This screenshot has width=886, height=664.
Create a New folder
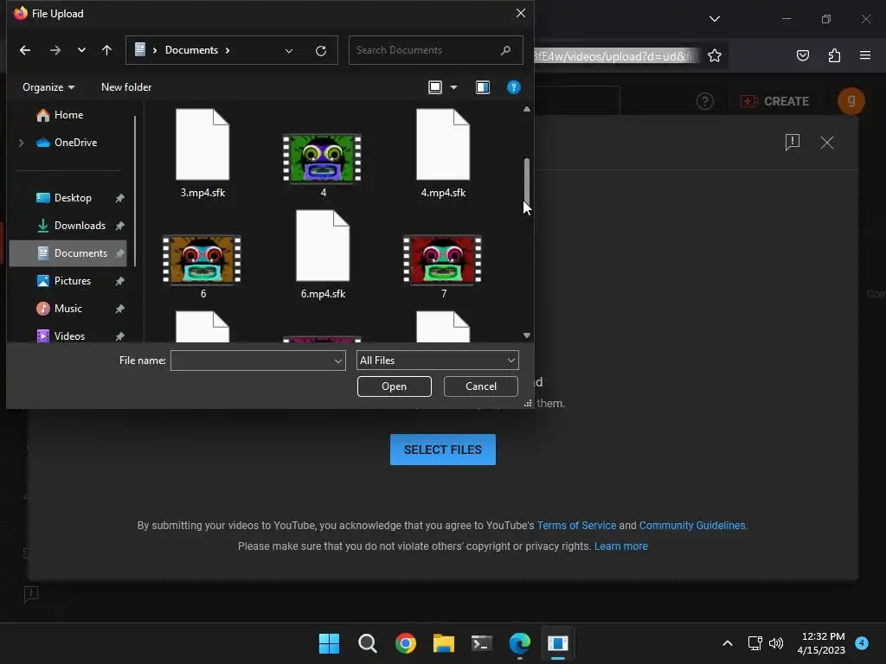pos(126,87)
